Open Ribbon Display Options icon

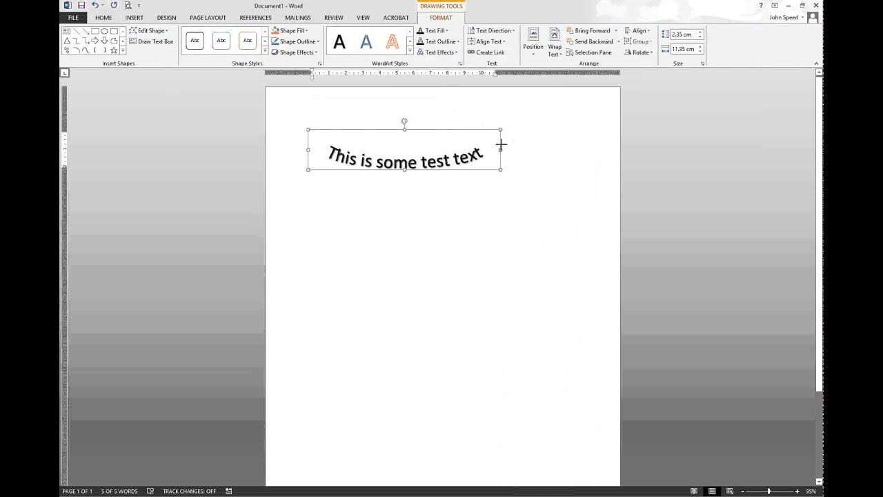pyautogui.click(x=775, y=6)
